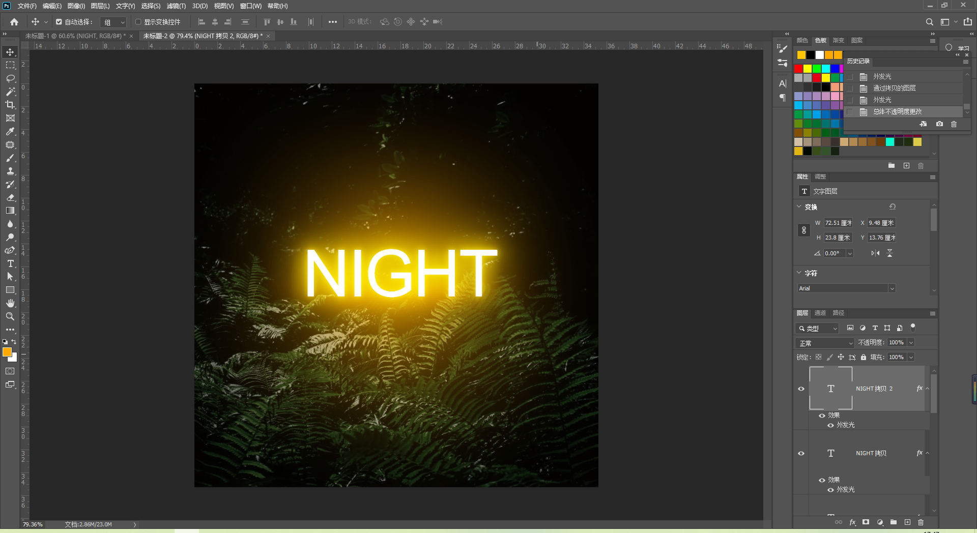Viewport: 977px width, 533px height.
Task: Delete the current state in history panel
Action: pyautogui.click(x=954, y=124)
